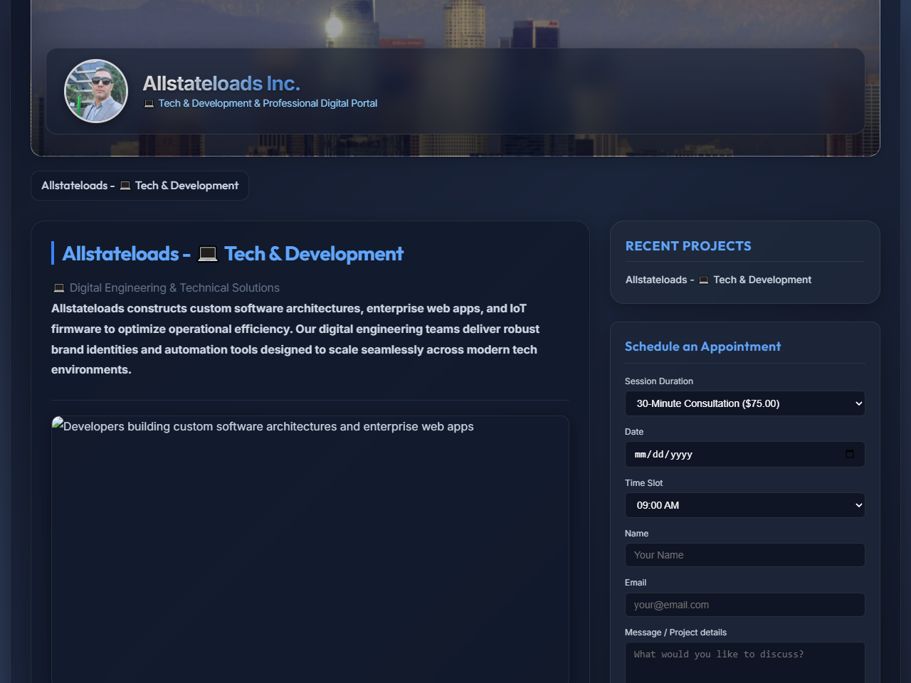Screen dimensions: 911x683
Task: Click the description paragraph about custom software architectures
Action: click(295, 339)
